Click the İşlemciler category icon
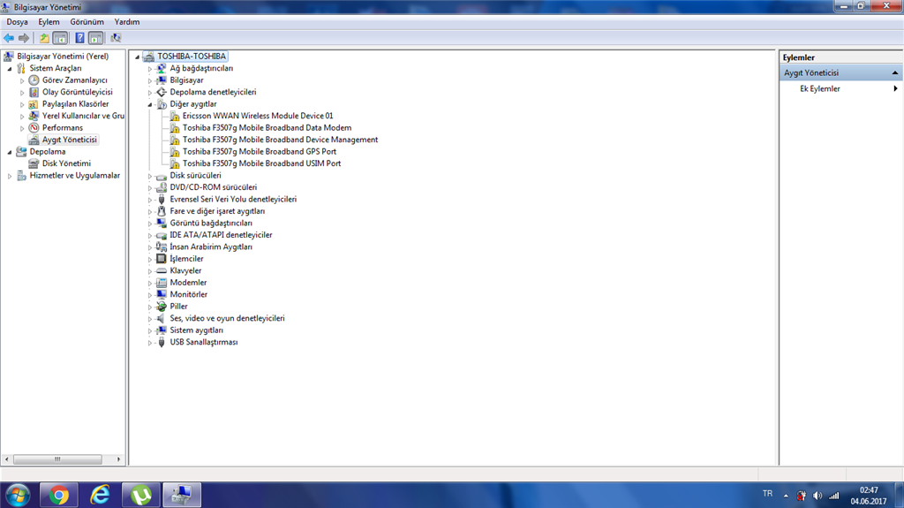 (x=162, y=259)
